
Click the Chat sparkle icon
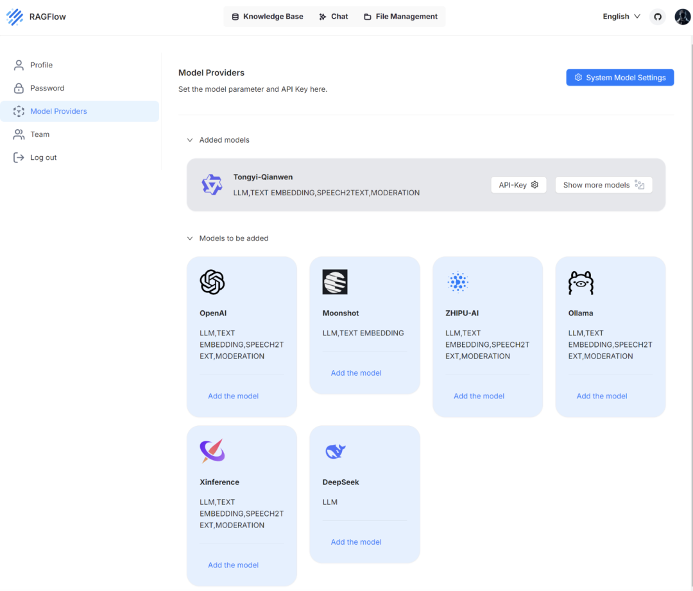click(x=323, y=17)
